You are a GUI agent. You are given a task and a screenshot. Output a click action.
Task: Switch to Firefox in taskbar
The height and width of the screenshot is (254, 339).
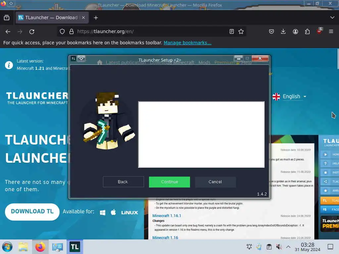point(40,247)
